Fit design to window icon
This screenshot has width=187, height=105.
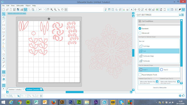point(66,10)
